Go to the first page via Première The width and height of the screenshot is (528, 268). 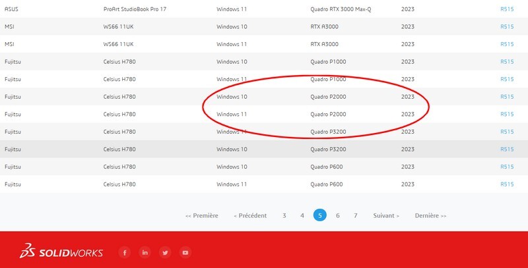click(202, 215)
